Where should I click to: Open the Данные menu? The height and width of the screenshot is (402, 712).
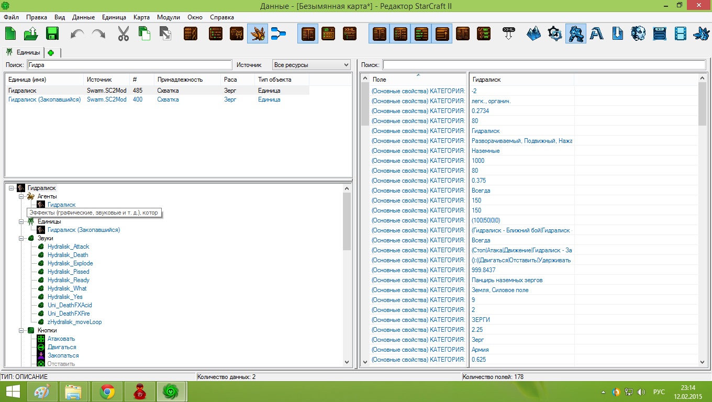tap(83, 17)
